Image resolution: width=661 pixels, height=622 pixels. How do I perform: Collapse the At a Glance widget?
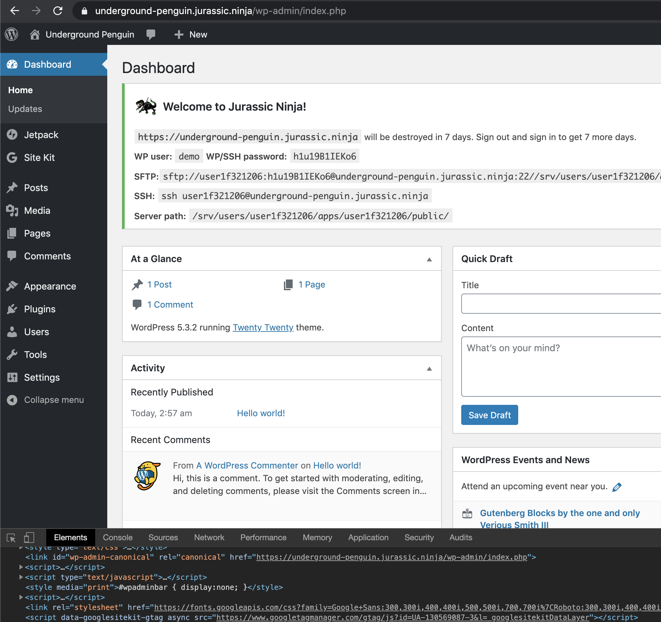[x=429, y=259]
